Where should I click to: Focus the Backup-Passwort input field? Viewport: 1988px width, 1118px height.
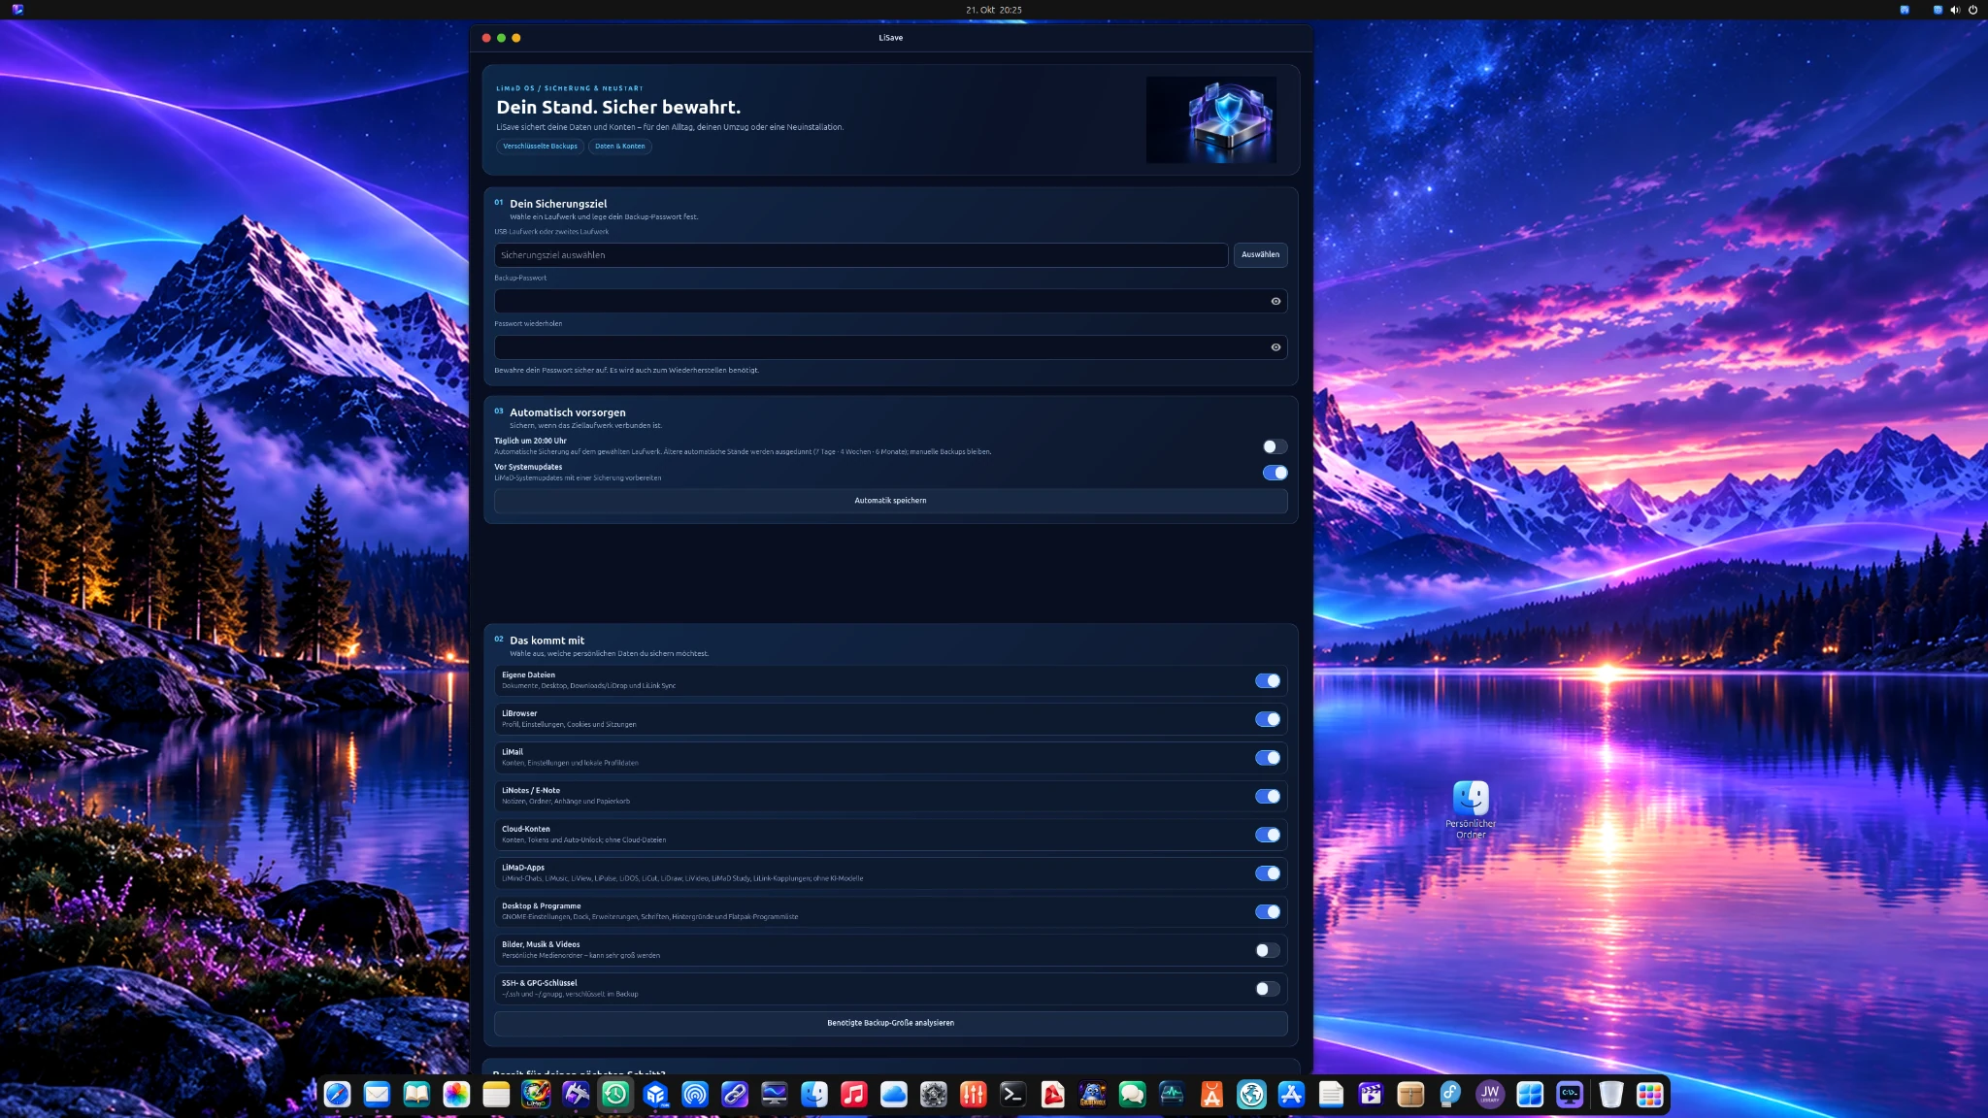click(x=890, y=301)
